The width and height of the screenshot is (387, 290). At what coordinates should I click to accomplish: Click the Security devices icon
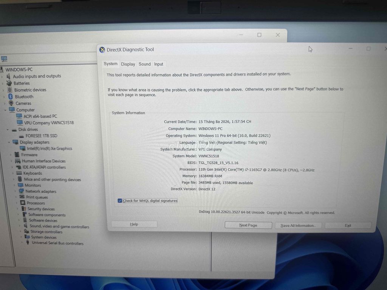point(24,208)
